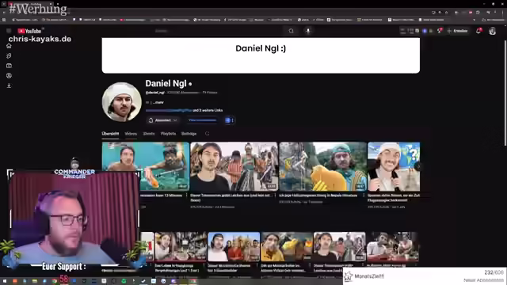Switch to the Übersicht tab
This screenshot has width=507, height=285.
[x=110, y=134]
